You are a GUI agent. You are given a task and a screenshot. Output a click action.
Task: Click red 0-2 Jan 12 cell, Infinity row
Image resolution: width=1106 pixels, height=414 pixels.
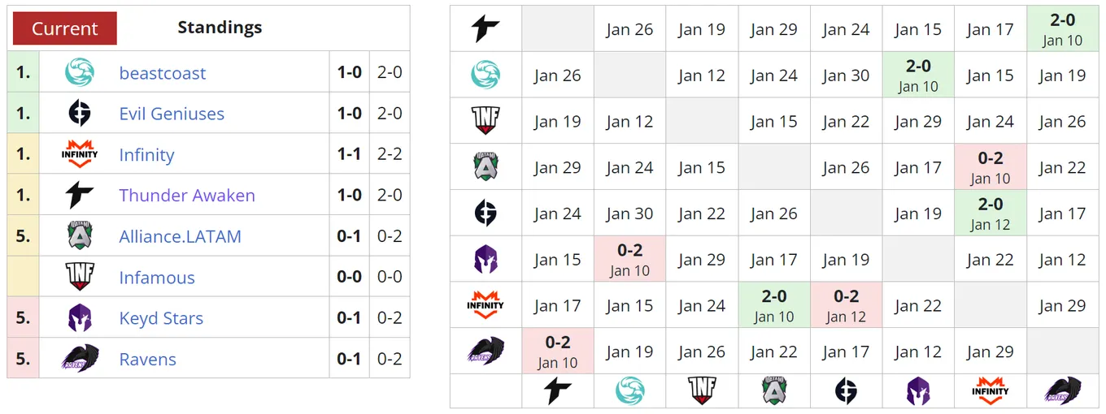pos(846,306)
